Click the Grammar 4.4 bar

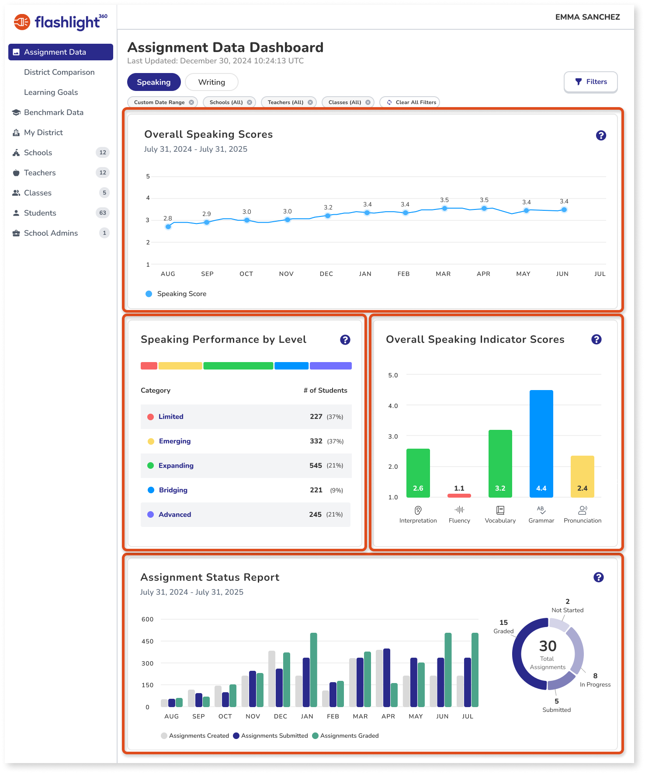tap(541, 444)
